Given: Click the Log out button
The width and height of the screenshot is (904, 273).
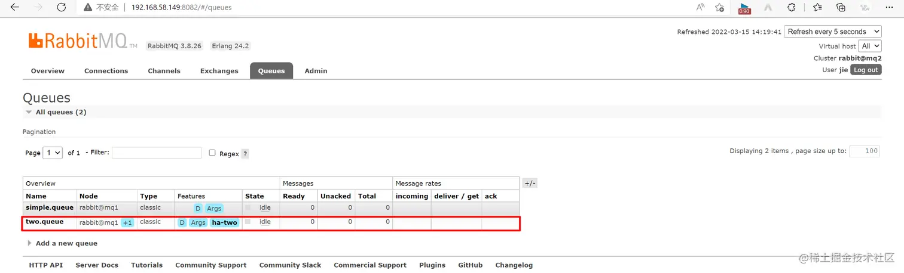Looking at the screenshot, I should tap(866, 70).
